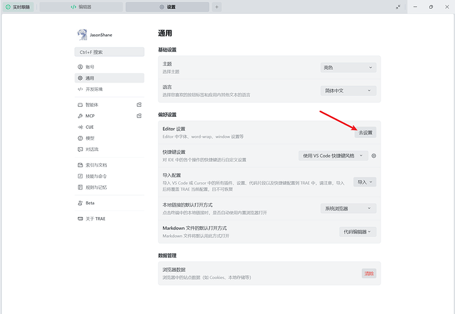The width and height of the screenshot is (455, 314).
Task: Click the red 清除 clear browser data button
Action: (x=369, y=273)
